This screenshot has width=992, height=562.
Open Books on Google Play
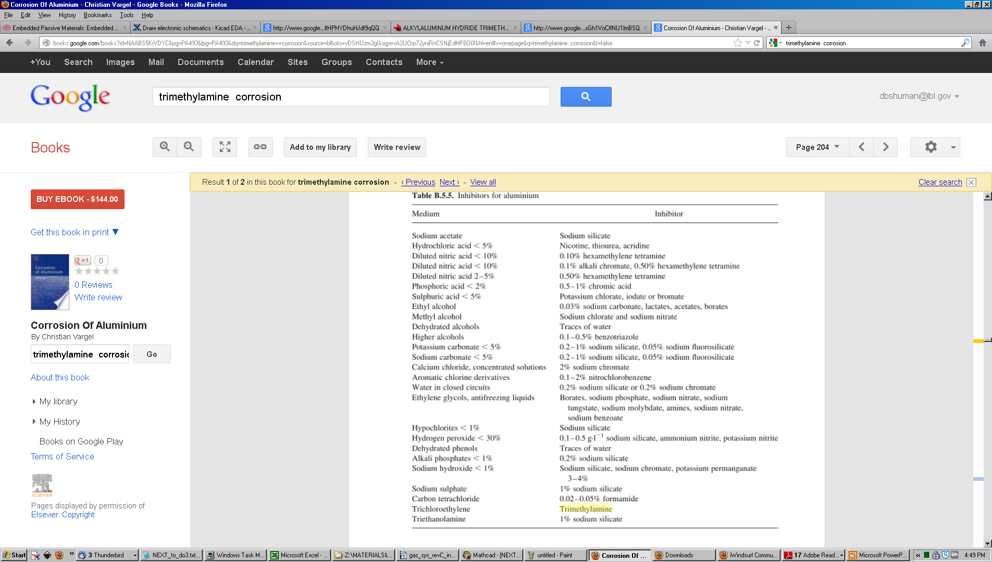(81, 441)
